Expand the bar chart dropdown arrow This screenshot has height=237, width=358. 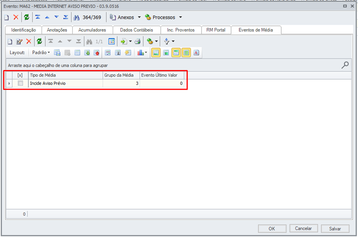click(x=146, y=53)
